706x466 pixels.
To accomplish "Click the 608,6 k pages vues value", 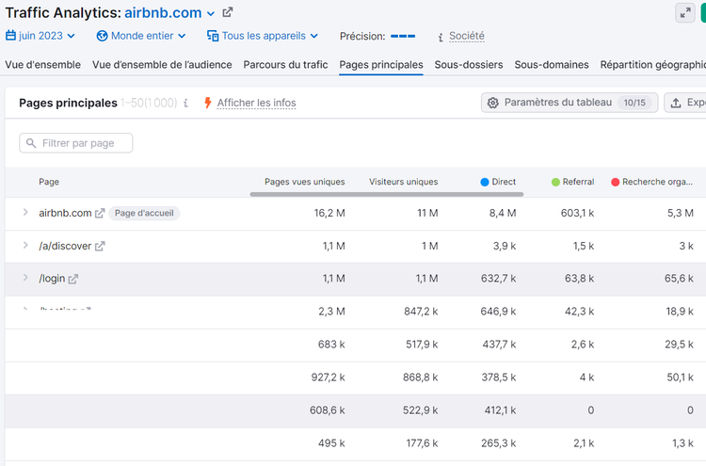I will point(328,410).
